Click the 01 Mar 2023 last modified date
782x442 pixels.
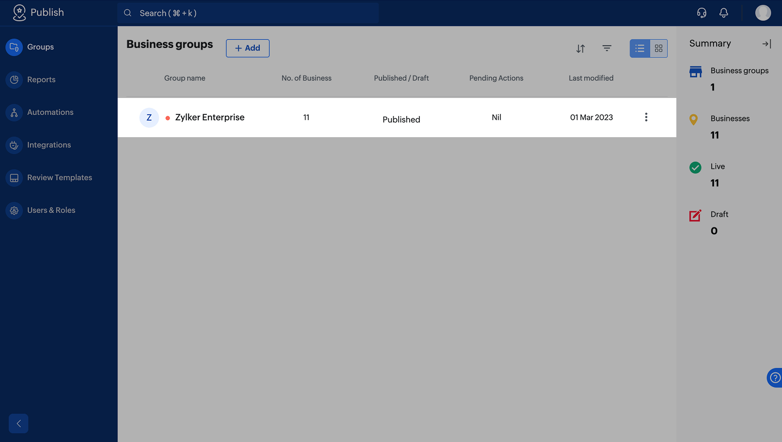coord(591,118)
